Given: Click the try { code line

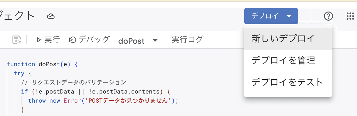Looking at the screenshot, I should [22, 73].
